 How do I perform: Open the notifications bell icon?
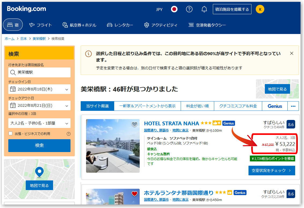tap(204, 9)
